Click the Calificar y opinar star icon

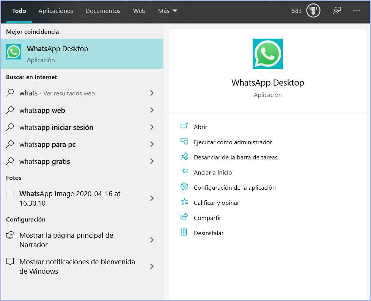coord(184,203)
